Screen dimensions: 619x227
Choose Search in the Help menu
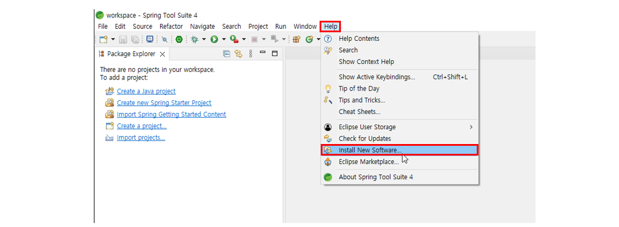click(x=400, y=50)
